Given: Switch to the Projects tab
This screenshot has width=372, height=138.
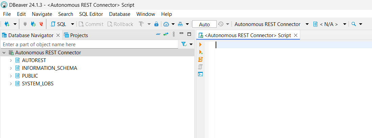Looking at the screenshot, I should pyautogui.click(x=76, y=35).
